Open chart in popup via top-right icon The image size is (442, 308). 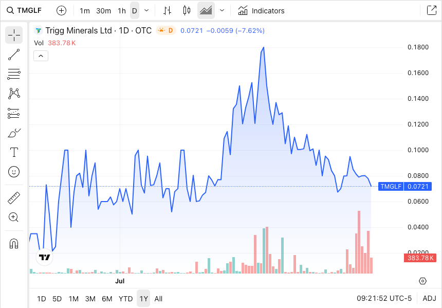tap(432, 10)
